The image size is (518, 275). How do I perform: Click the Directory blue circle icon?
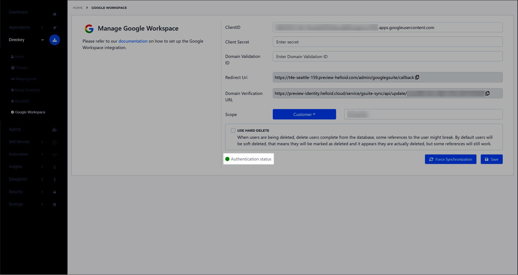pyautogui.click(x=54, y=40)
